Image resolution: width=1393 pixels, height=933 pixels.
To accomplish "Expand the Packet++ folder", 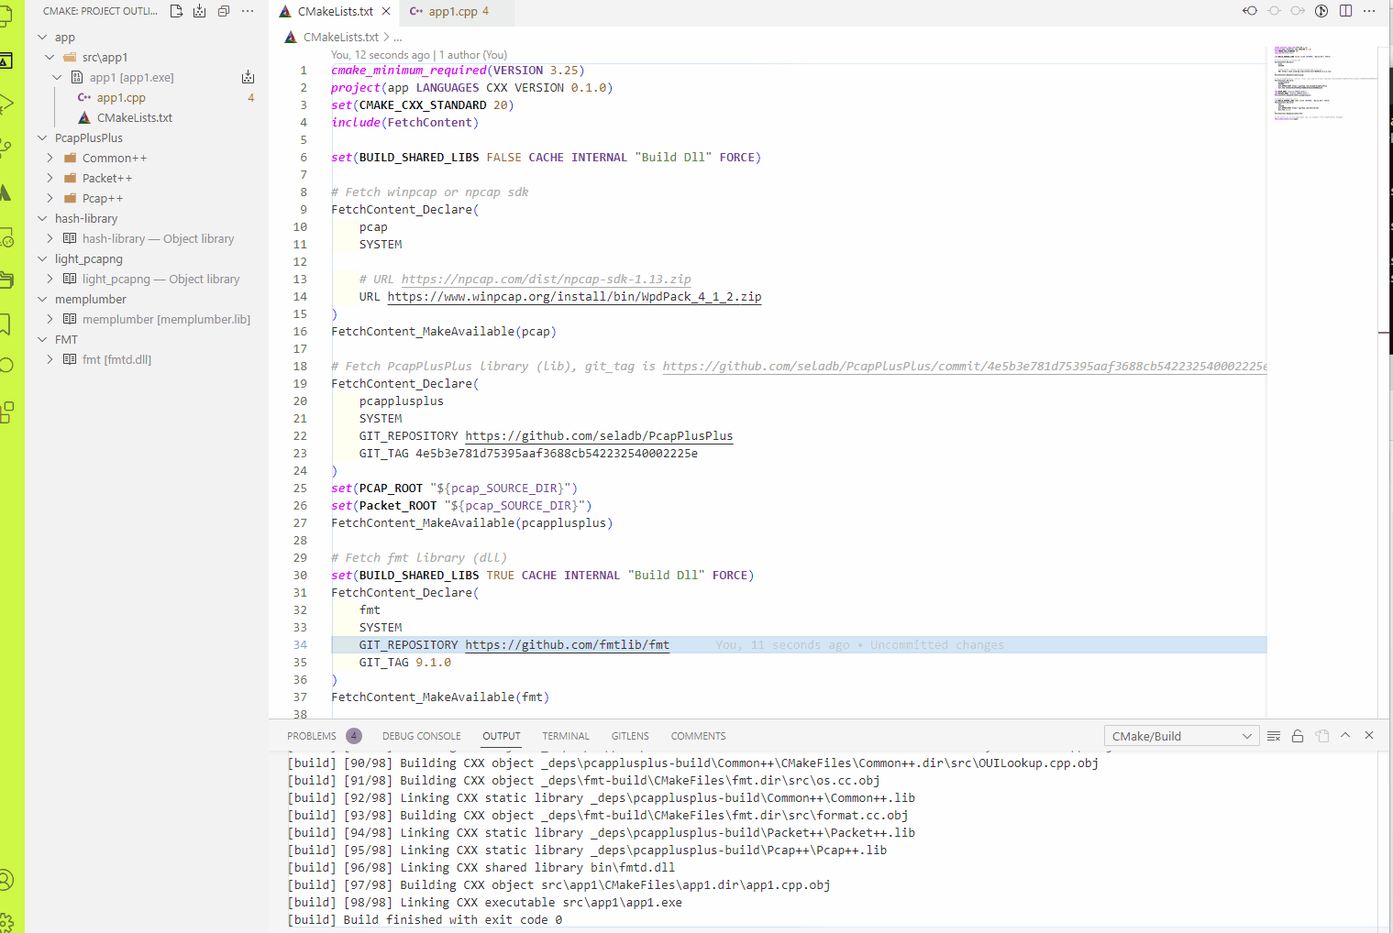I will pos(50,178).
